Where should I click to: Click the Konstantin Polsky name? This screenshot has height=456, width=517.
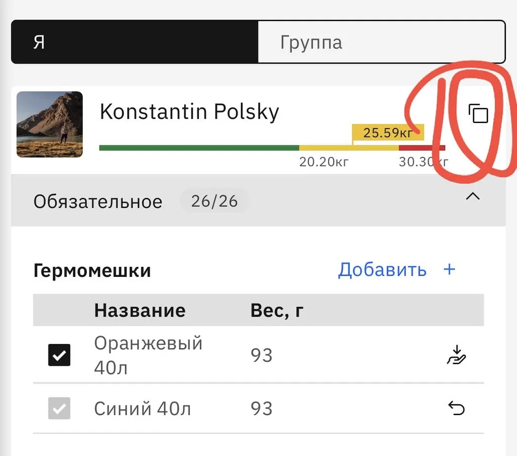(x=189, y=111)
